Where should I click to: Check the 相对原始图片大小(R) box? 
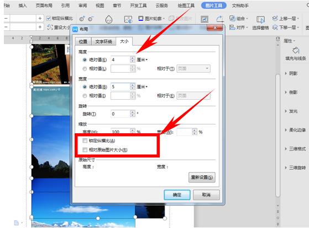coord(85,150)
